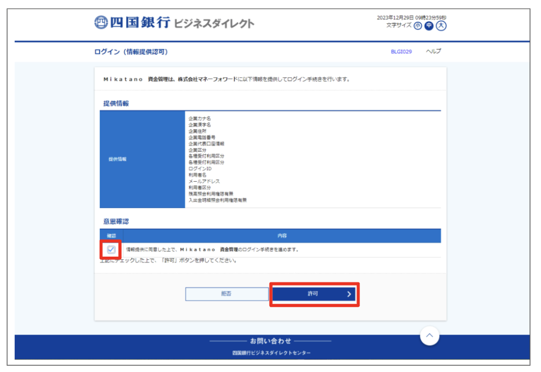Click the 意思確認 section heading
This screenshot has height=372, width=541.
[x=116, y=221]
